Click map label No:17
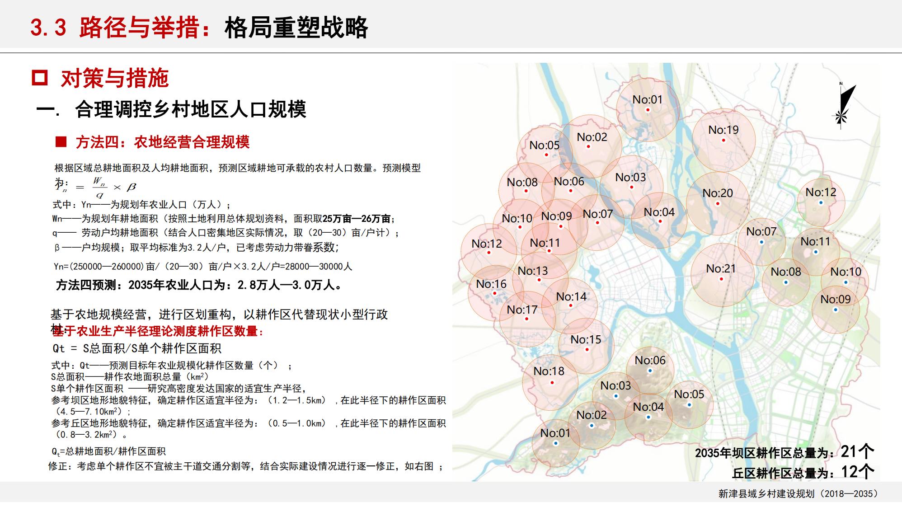The image size is (902, 507). [522, 310]
